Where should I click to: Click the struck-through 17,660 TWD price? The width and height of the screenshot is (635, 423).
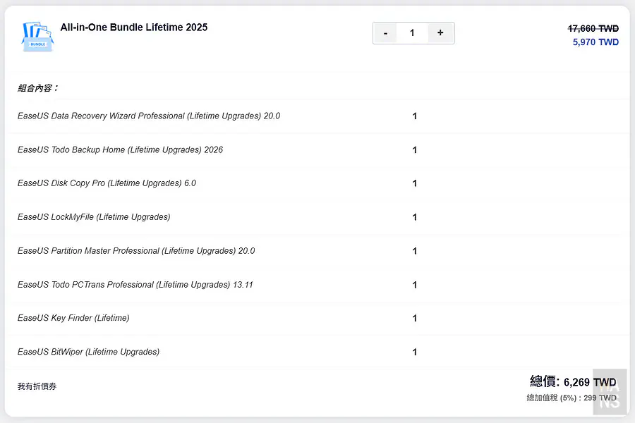click(593, 29)
